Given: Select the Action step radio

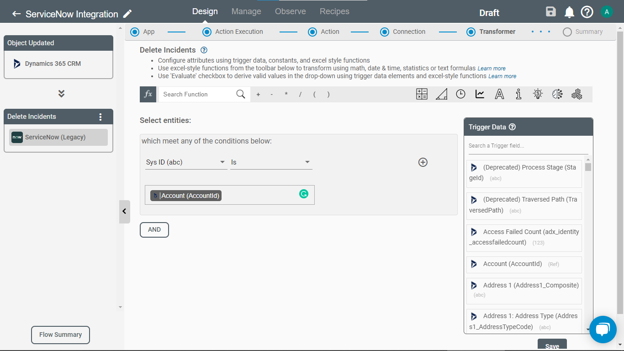Looking at the screenshot, I should pyautogui.click(x=312, y=32).
